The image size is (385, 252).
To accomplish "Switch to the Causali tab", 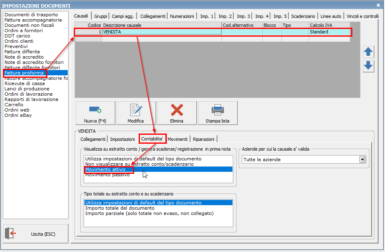I will (x=81, y=16).
